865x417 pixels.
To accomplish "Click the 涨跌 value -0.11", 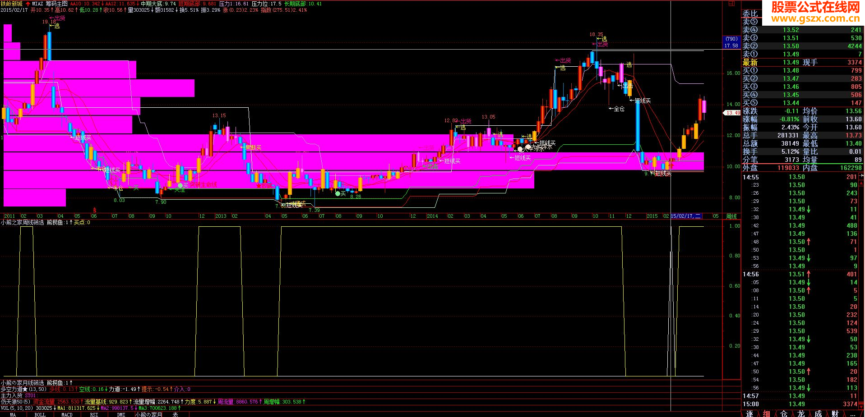I will coord(791,111).
